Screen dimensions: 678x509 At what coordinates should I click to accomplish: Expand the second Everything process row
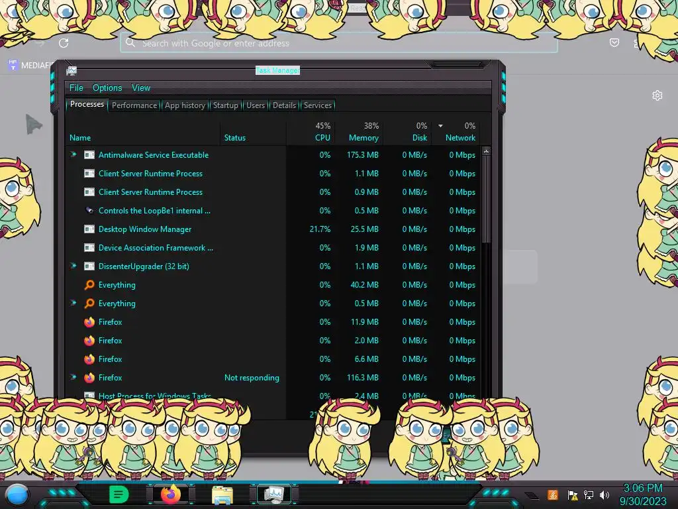point(73,303)
